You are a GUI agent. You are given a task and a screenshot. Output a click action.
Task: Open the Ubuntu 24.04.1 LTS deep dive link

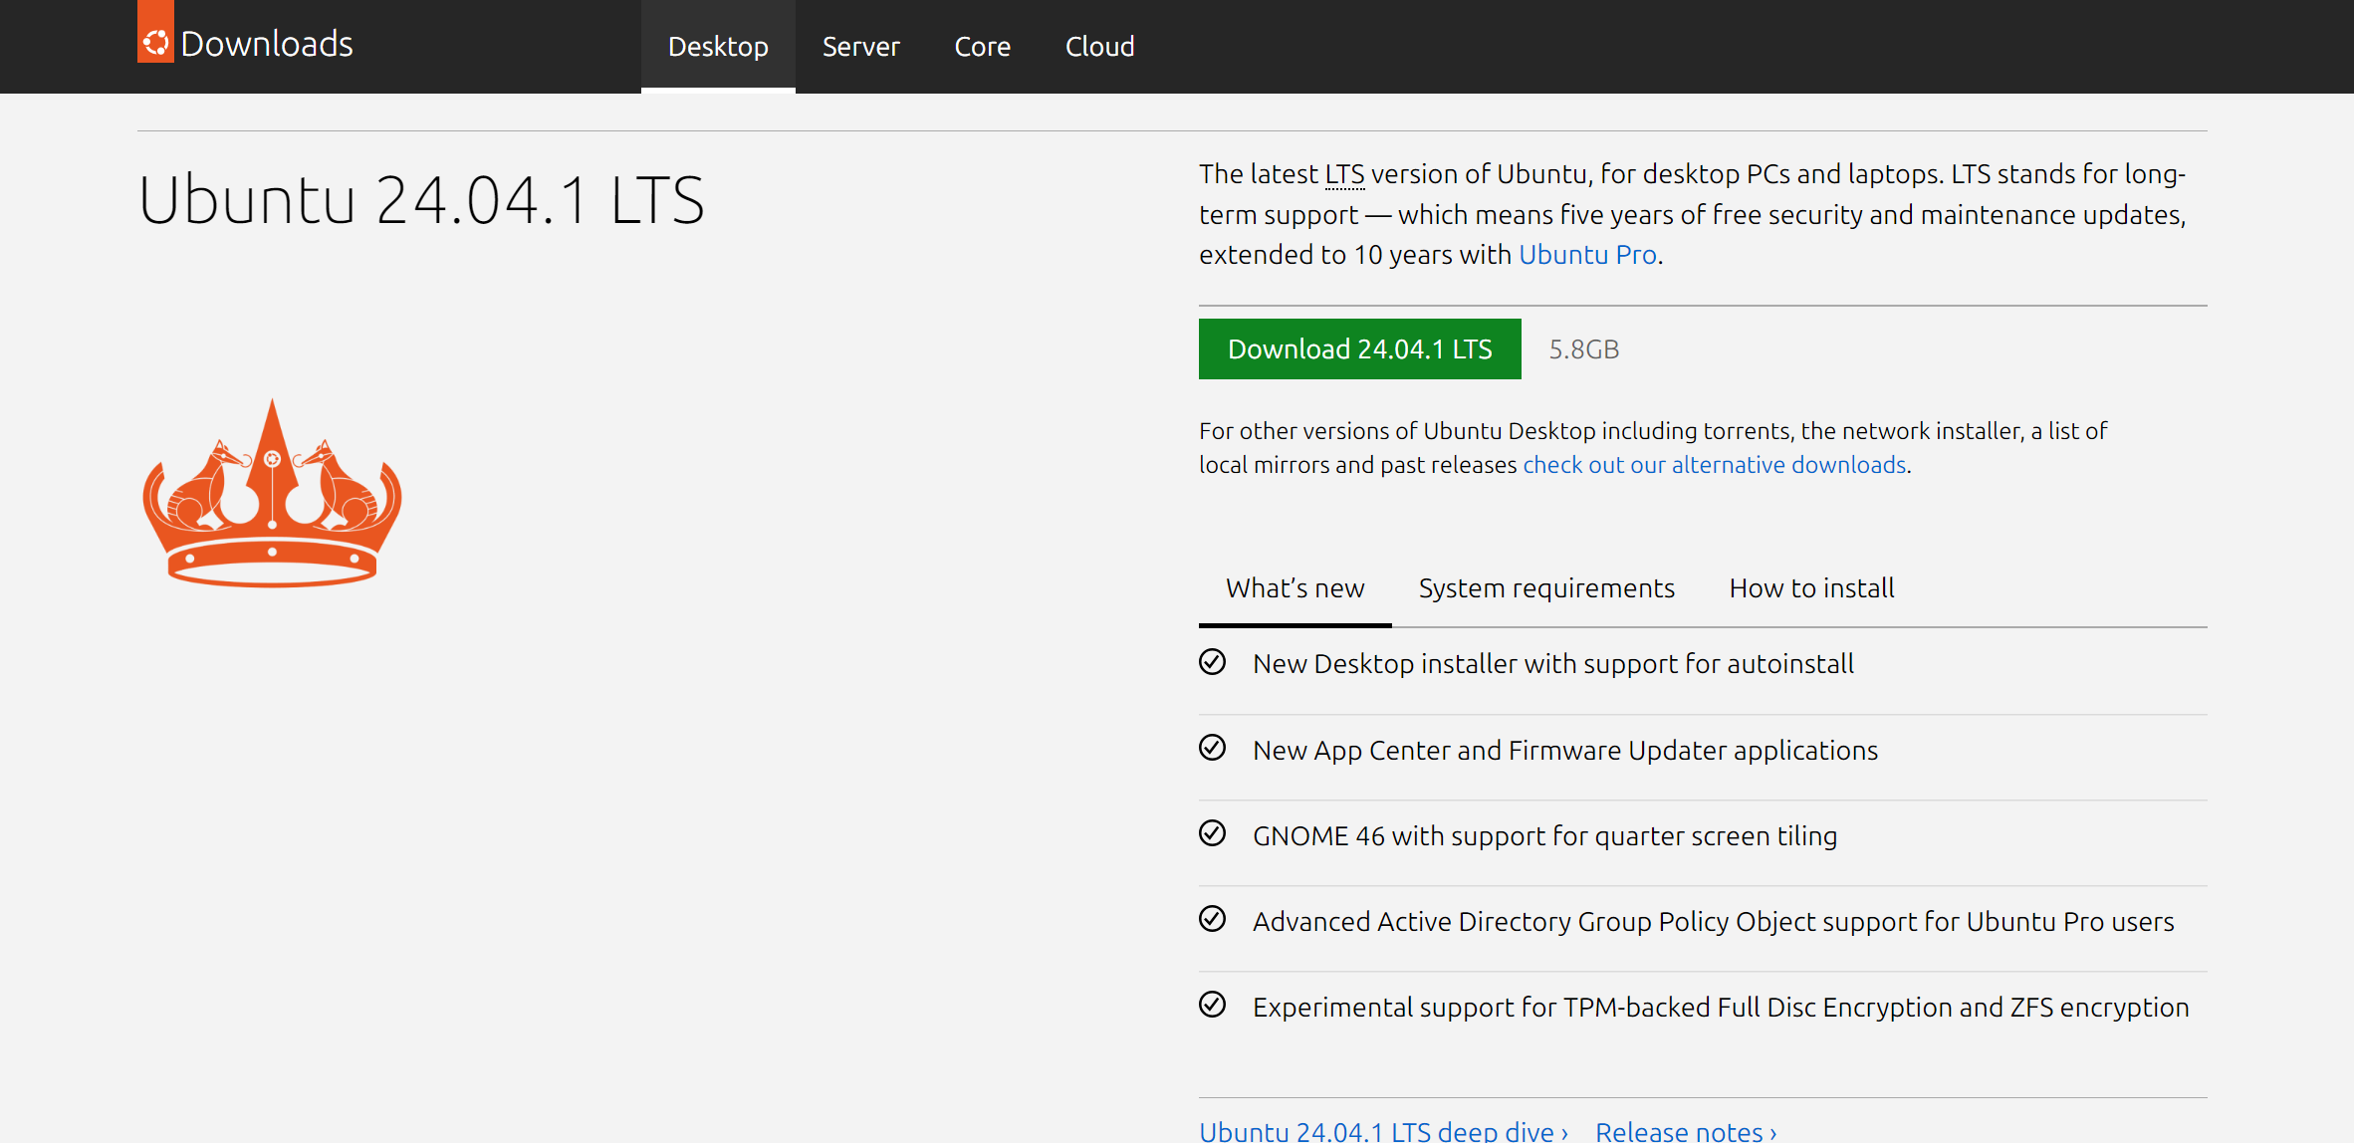(x=1384, y=1131)
